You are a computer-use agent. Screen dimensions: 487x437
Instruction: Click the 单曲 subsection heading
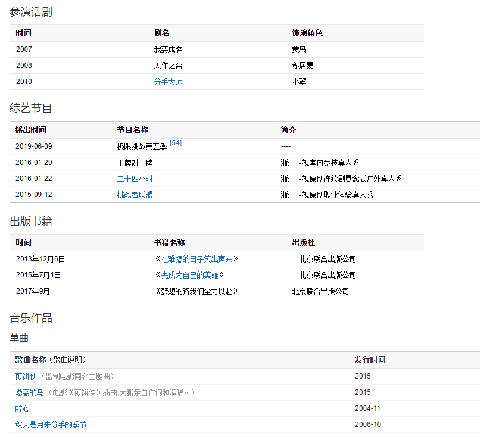tap(19, 338)
